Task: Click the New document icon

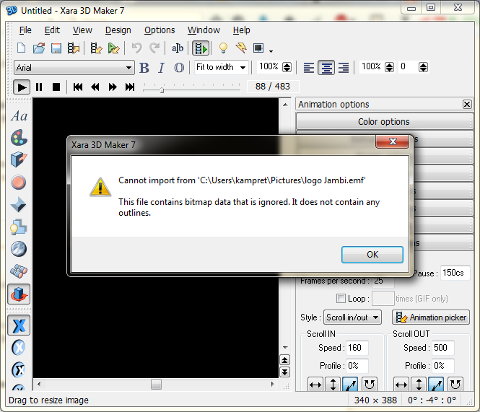Action: pos(21,48)
